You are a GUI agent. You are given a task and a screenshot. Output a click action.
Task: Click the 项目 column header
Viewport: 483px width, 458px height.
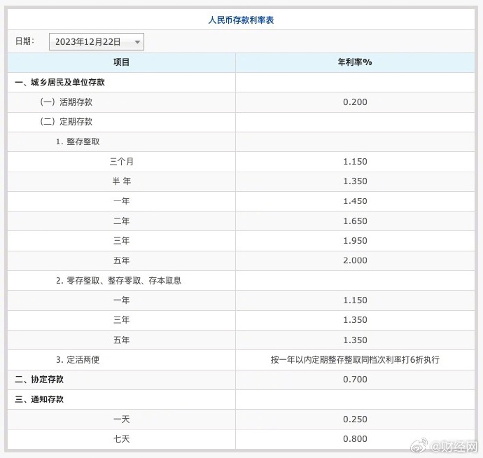coord(121,62)
